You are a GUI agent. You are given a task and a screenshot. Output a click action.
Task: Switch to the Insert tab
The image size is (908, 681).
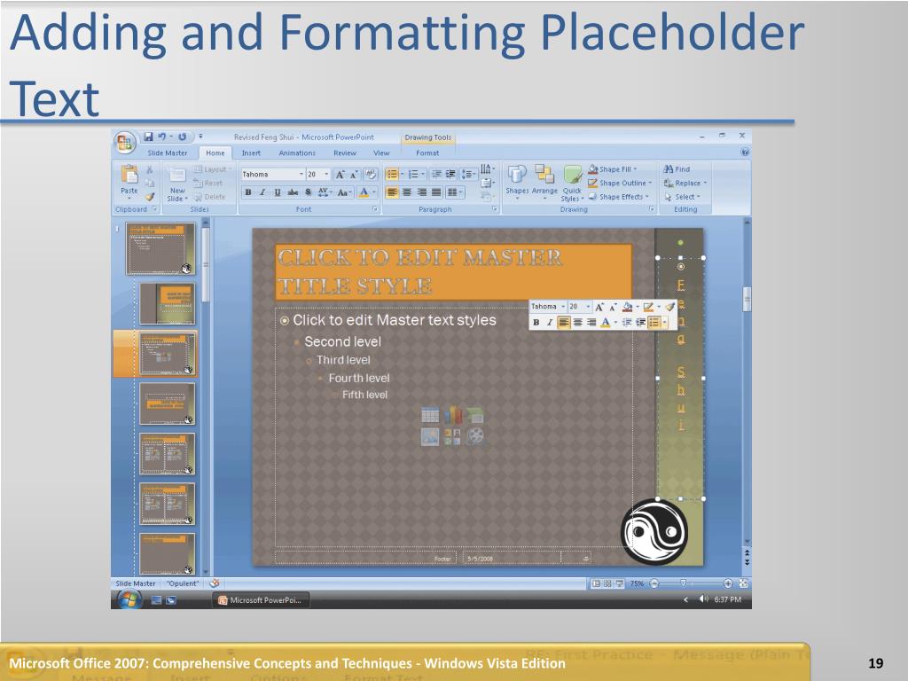251,153
